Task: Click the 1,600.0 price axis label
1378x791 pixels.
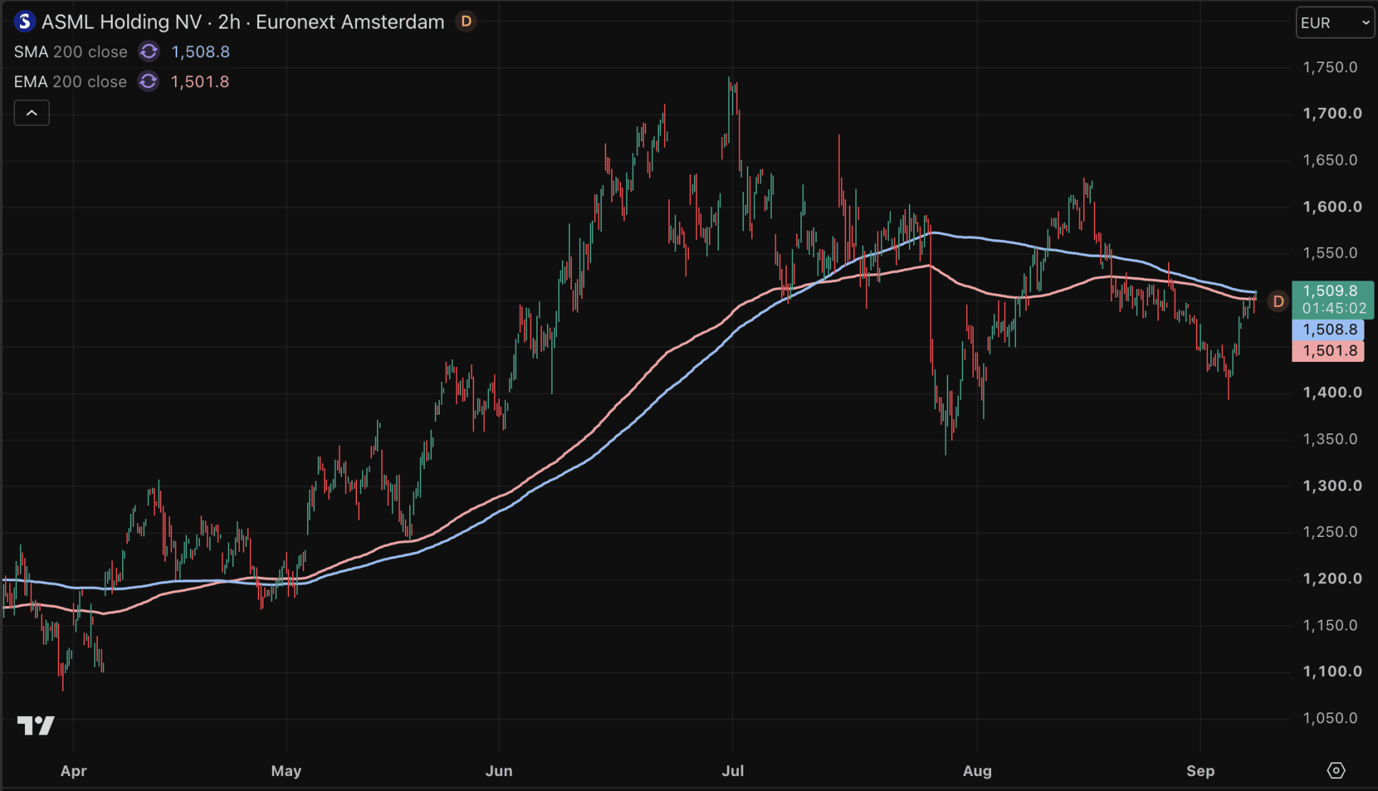Action: click(1332, 207)
